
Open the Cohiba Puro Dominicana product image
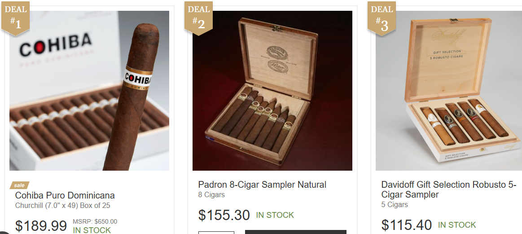(x=89, y=91)
